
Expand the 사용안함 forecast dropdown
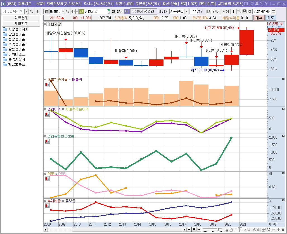tap(186, 11)
